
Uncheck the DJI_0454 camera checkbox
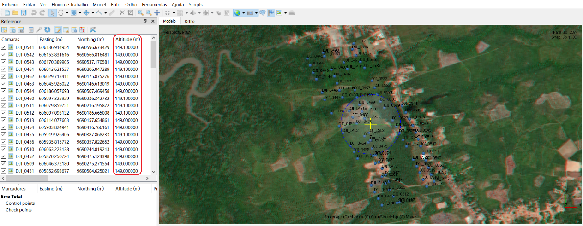4,127
